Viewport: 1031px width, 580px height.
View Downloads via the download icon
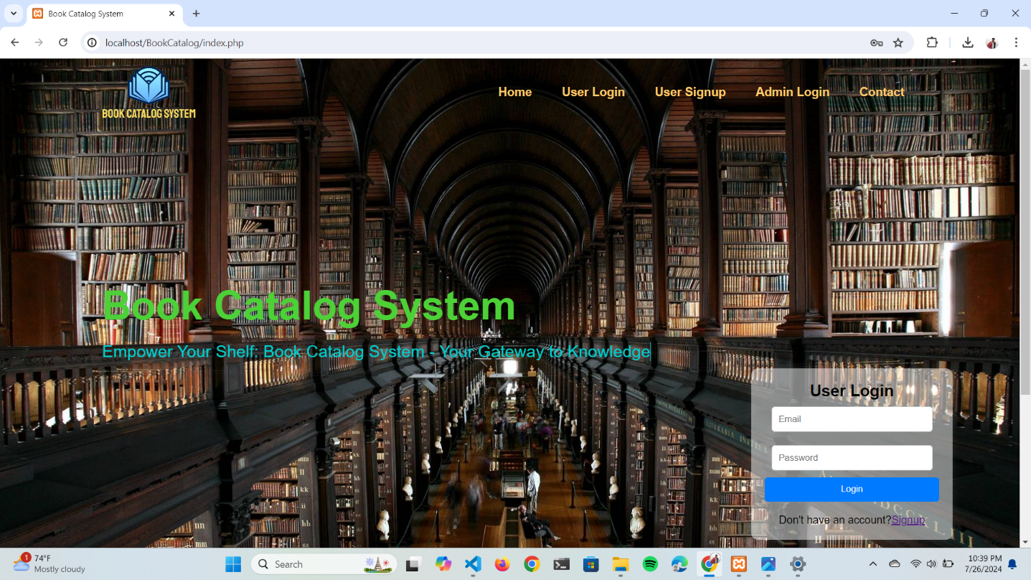click(967, 42)
